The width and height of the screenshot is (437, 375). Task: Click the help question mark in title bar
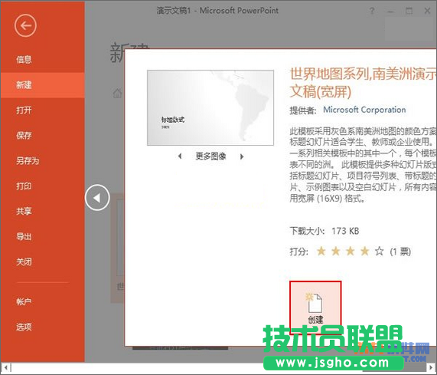pyautogui.click(x=372, y=12)
